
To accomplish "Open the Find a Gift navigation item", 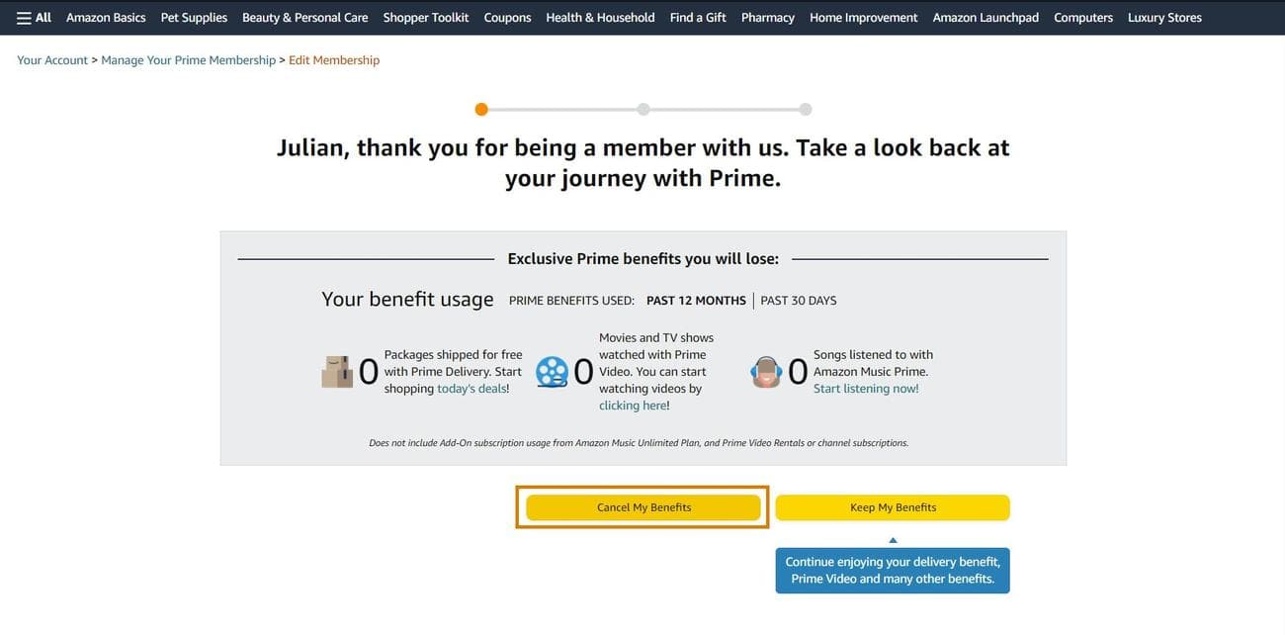I will pyautogui.click(x=697, y=17).
